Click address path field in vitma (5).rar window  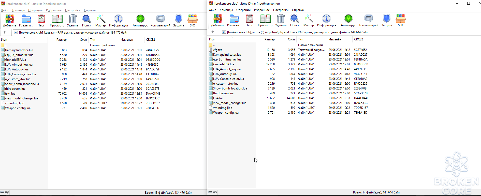[351, 32]
